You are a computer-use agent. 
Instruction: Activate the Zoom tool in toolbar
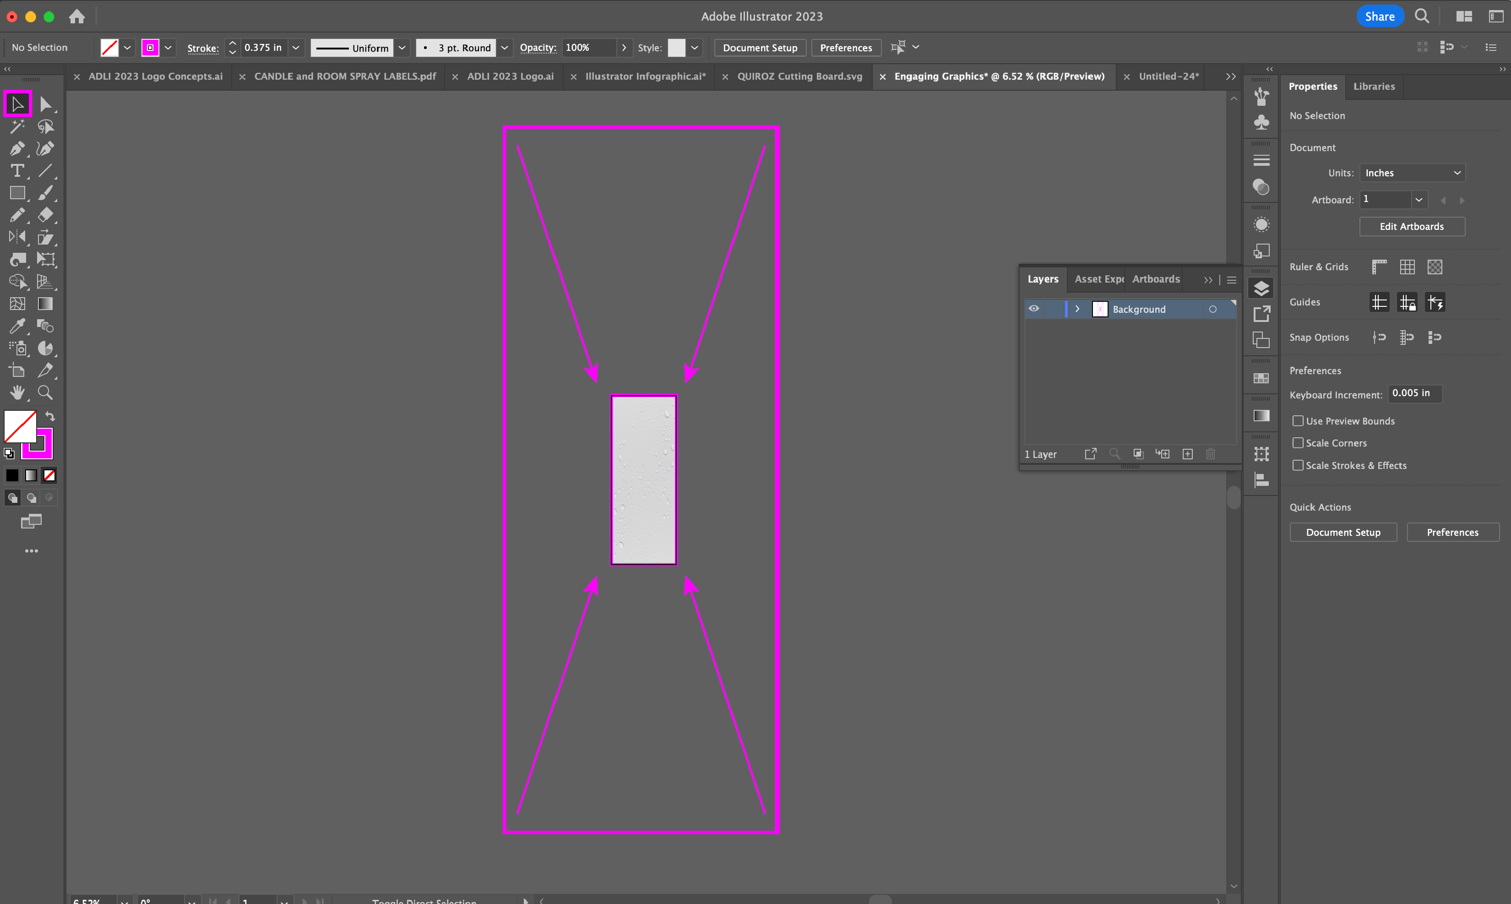[45, 392]
